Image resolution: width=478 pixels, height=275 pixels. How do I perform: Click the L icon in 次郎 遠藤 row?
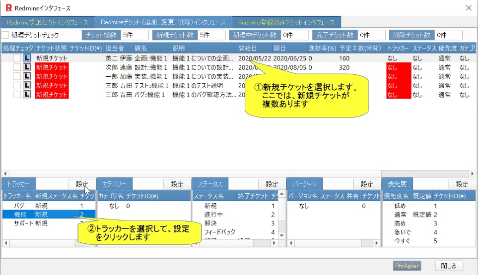(27, 67)
